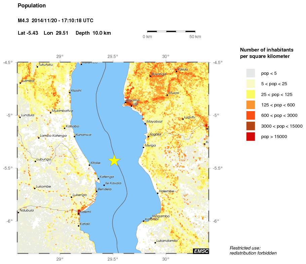The image size is (306, 264).
Task: Select the Lubungo marker dot
Action: 35,161
